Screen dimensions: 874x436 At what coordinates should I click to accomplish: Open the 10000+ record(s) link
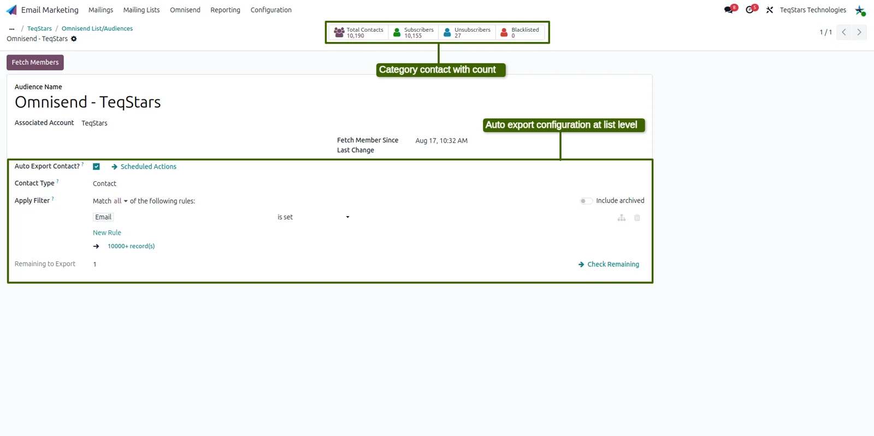click(131, 246)
